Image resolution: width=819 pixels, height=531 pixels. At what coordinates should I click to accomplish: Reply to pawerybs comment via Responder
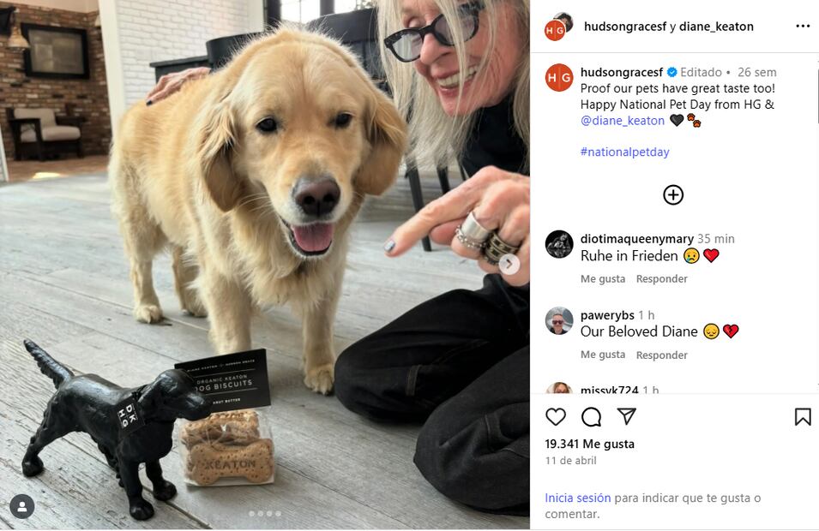click(x=662, y=355)
